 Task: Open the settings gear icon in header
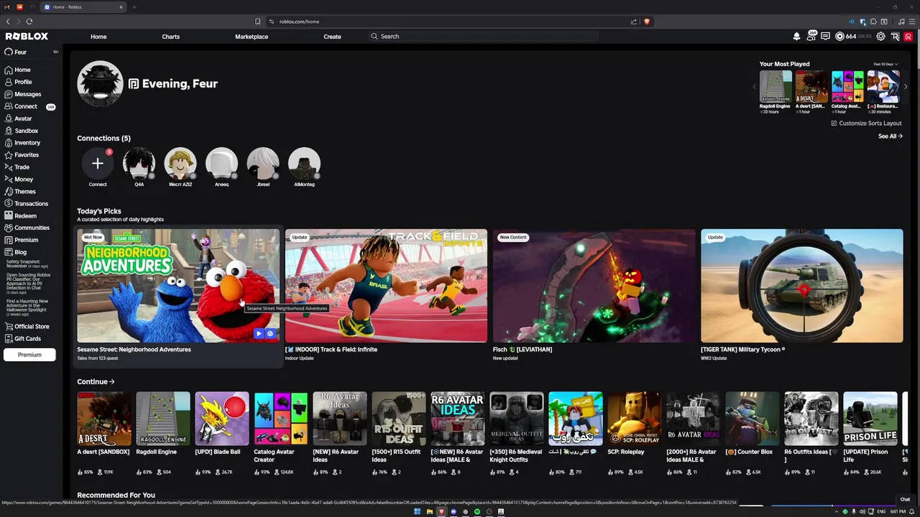[880, 37]
